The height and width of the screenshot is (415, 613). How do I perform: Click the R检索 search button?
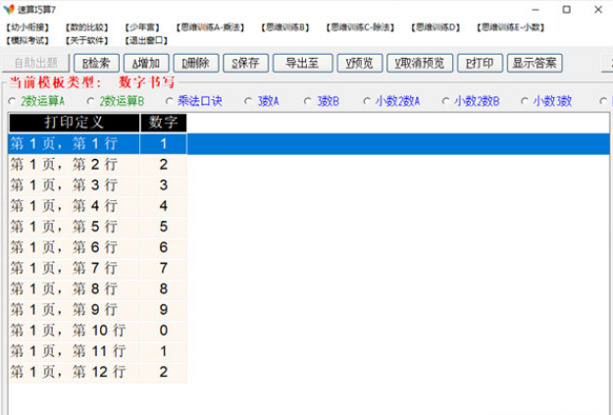(x=96, y=63)
